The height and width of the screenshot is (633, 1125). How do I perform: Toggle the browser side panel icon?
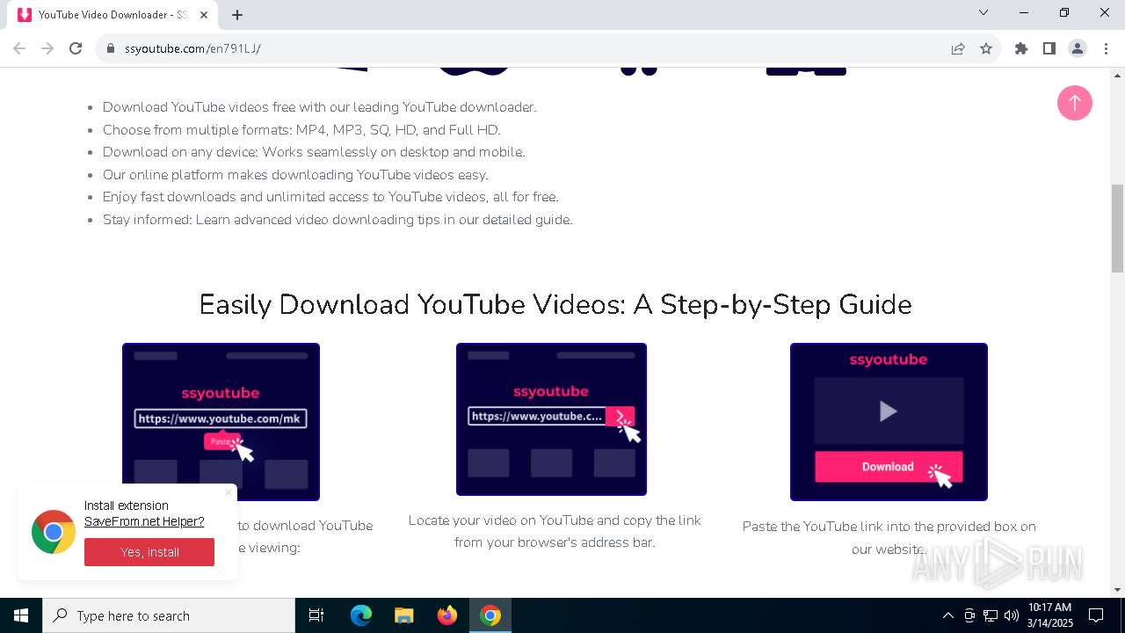click(1049, 48)
